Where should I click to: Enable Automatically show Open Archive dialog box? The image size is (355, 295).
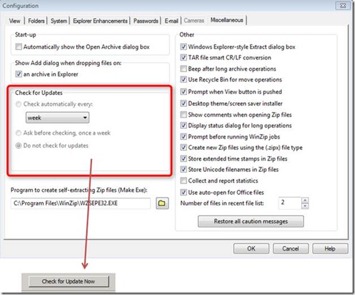(19, 47)
